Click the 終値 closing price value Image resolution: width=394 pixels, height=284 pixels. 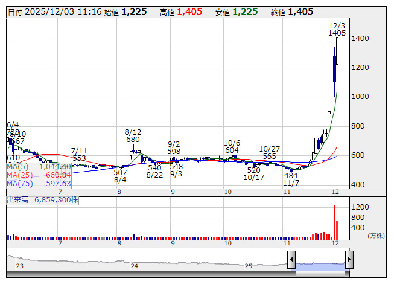tap(300, 12)
